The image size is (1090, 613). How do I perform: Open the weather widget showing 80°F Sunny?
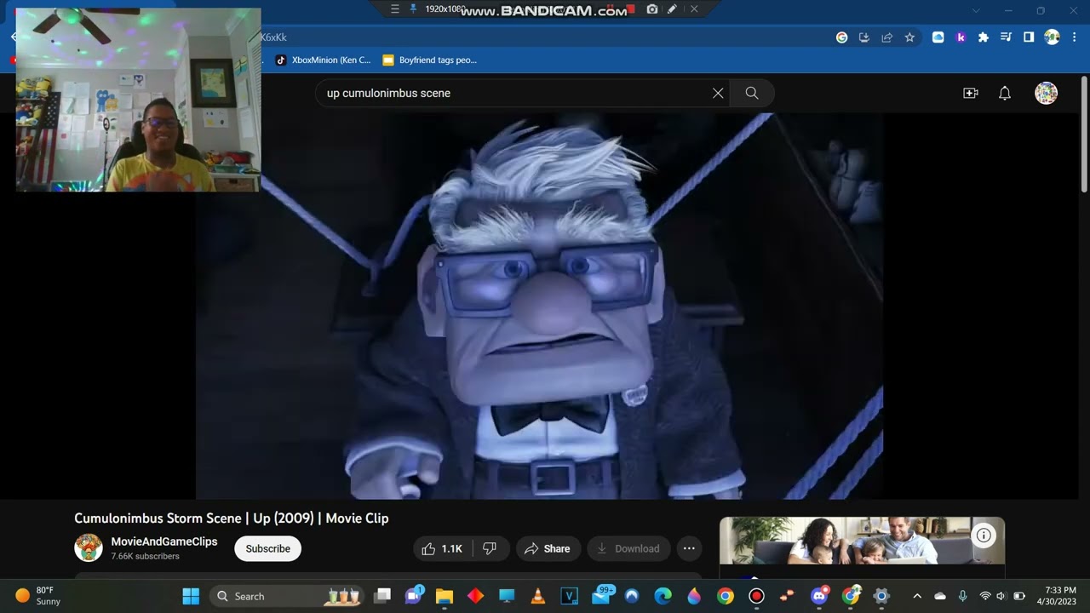click(38, 596)
